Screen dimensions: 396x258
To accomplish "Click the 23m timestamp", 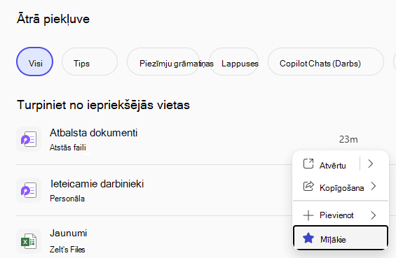I will (x=348, y=139).
